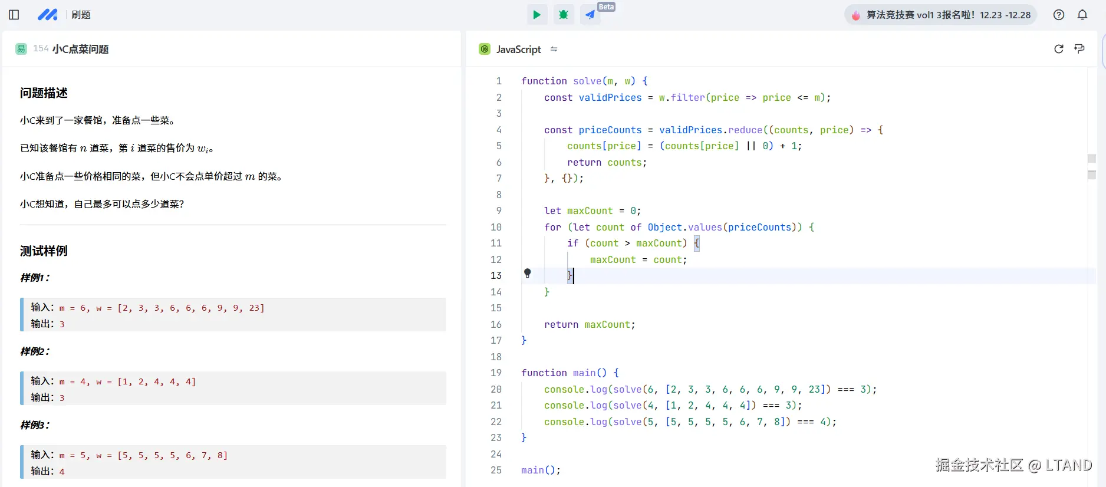
Task: Open the 刷题 menu item
Action: (81, 15)
